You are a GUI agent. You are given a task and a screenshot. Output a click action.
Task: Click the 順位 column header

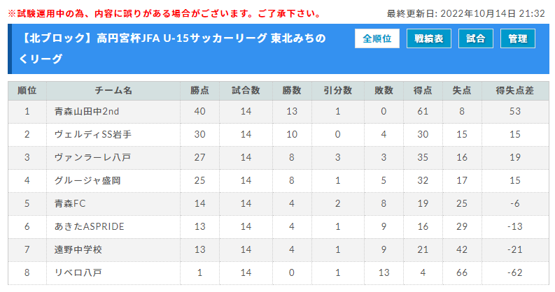click(27, 90)
